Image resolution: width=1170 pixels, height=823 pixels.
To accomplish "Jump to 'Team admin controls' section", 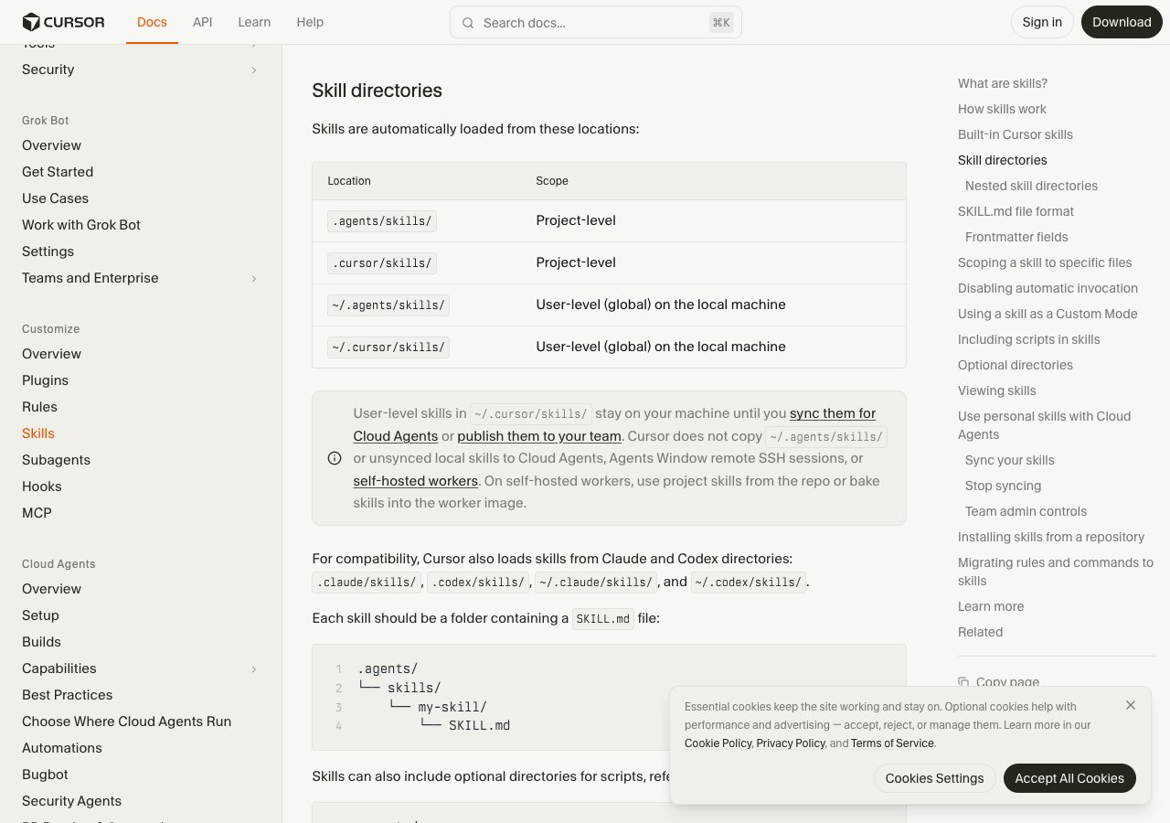I will [1026, 511].
